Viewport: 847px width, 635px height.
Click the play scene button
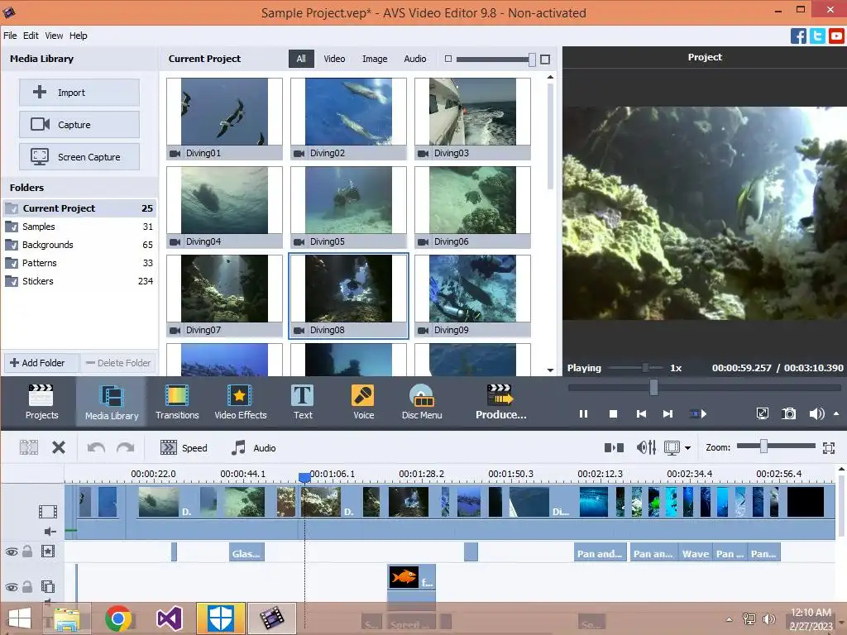click(x=698, y=413)
